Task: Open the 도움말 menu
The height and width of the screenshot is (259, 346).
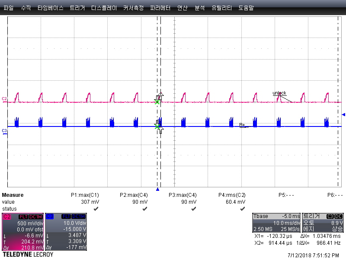Action: 246,8
